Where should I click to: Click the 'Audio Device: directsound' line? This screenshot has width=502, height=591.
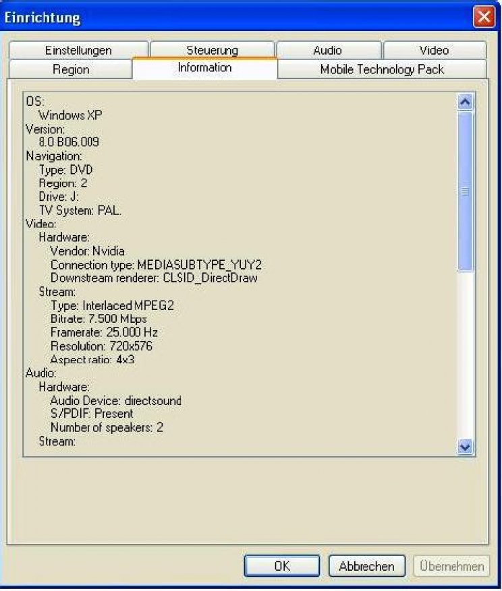coord(116,400)
